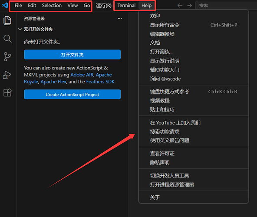Screen dimensions: 257x217
Task: Open the Search magnifier icon in activity bar
Action: 7,39
